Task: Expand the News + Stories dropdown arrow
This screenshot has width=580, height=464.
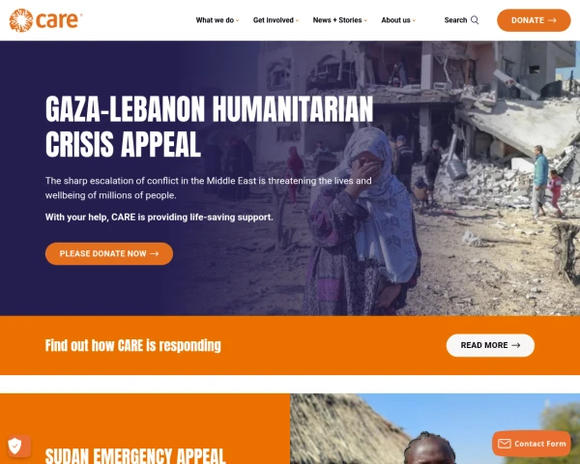Action: [x=365, y=20]
